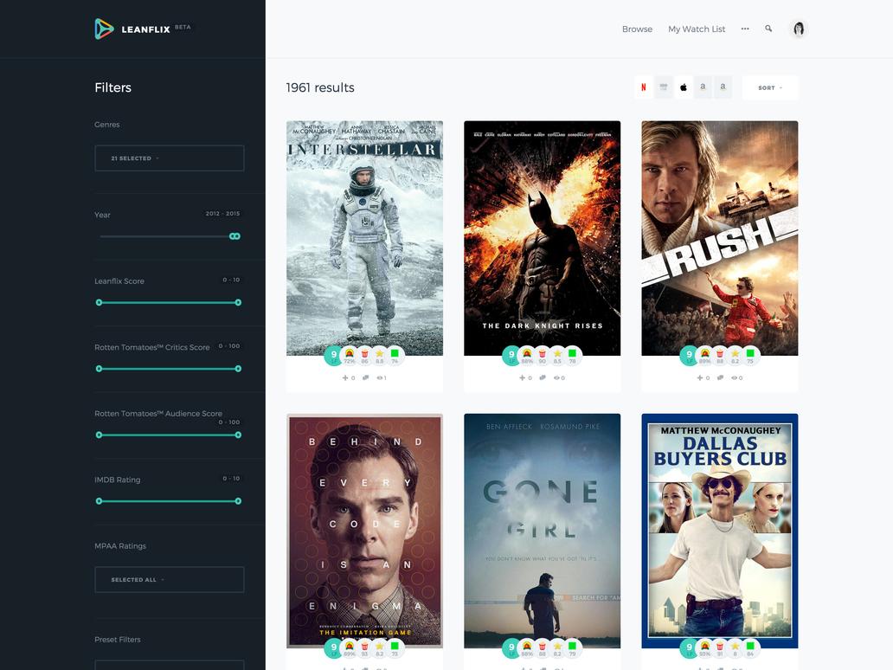Open the three-dots more menu in header
This screenshot has height=670, width=893.
click(745, 29)
